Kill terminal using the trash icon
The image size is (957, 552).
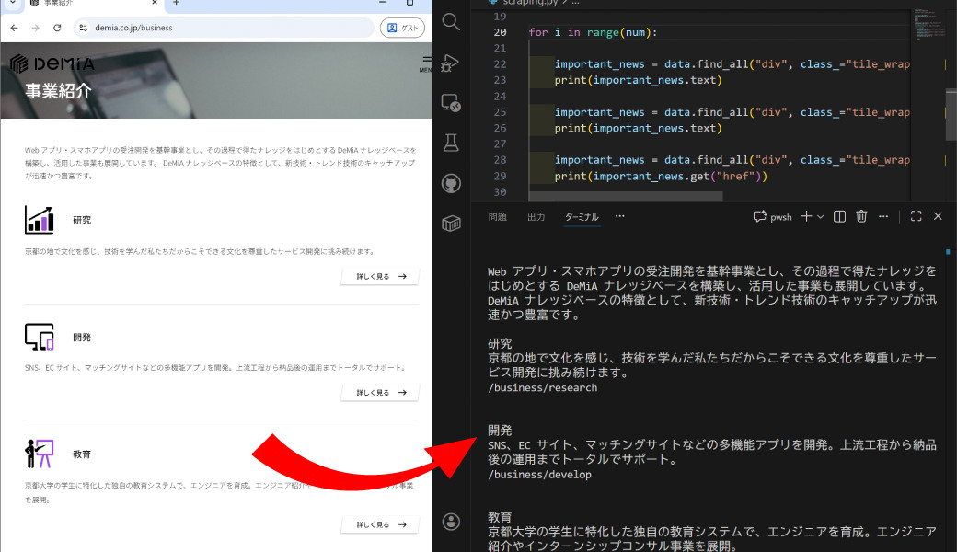(x=861, y=216)
